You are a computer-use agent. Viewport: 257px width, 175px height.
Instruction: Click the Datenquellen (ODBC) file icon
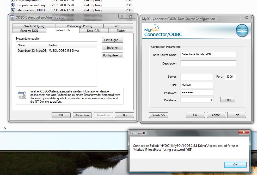coord(13,10)
